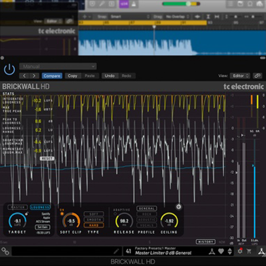Click the vertical auto zoom icon
This screenshot has height=266, width=266.
(208, 17)
